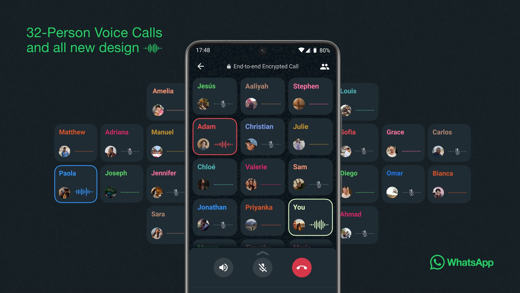This screenshot has height=293, width=520.
Task: Click the add participants group icon
Action: coord(324,66)
